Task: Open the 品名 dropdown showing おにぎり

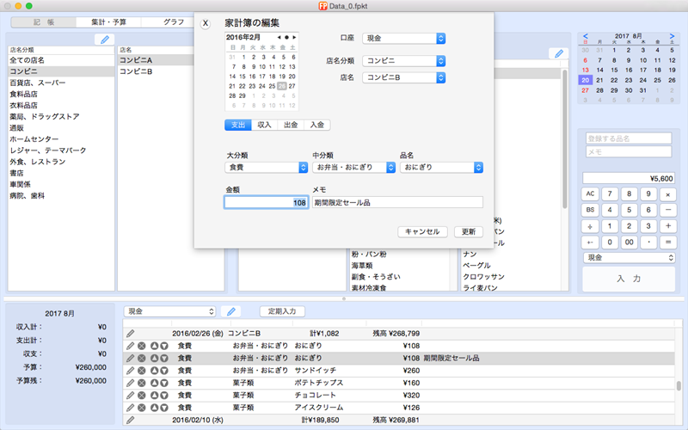Action: point(440,168)
